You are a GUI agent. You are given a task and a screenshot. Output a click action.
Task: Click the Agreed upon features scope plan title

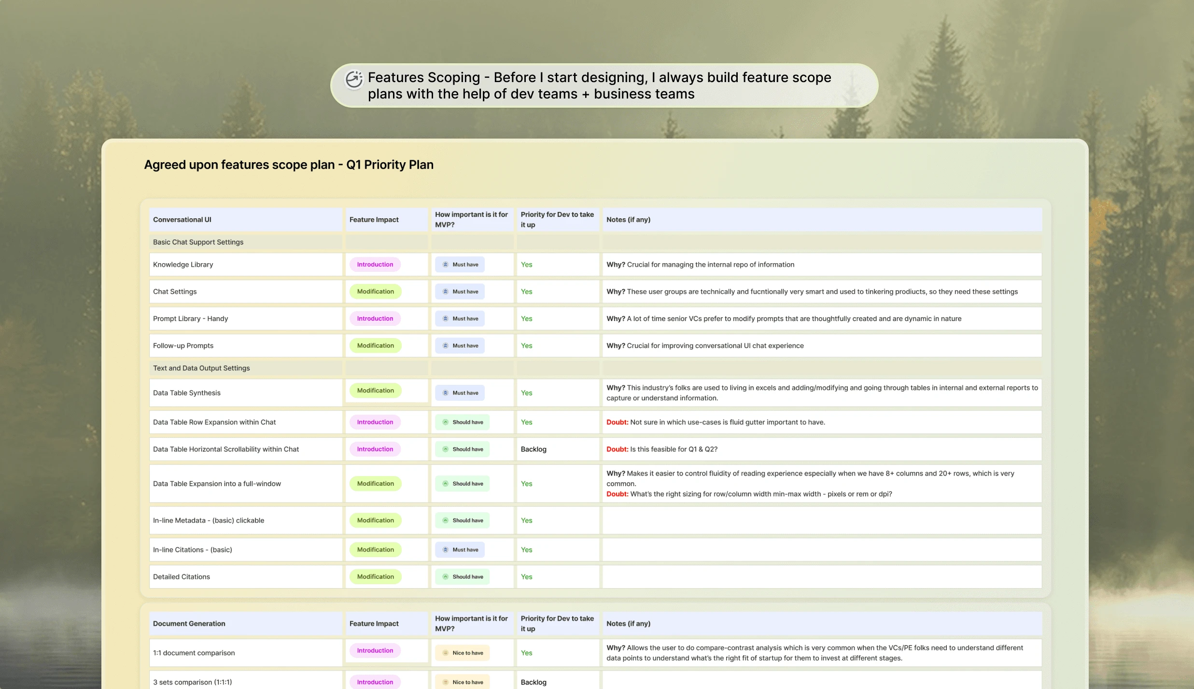pyautogui.click(x=288, y=165)
